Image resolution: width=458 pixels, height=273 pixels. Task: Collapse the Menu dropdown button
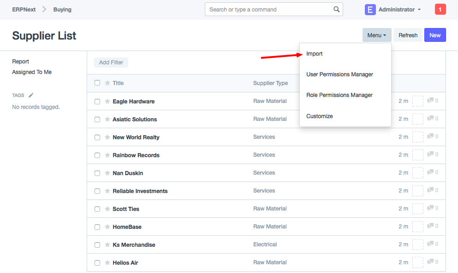[x=376, y=35]
